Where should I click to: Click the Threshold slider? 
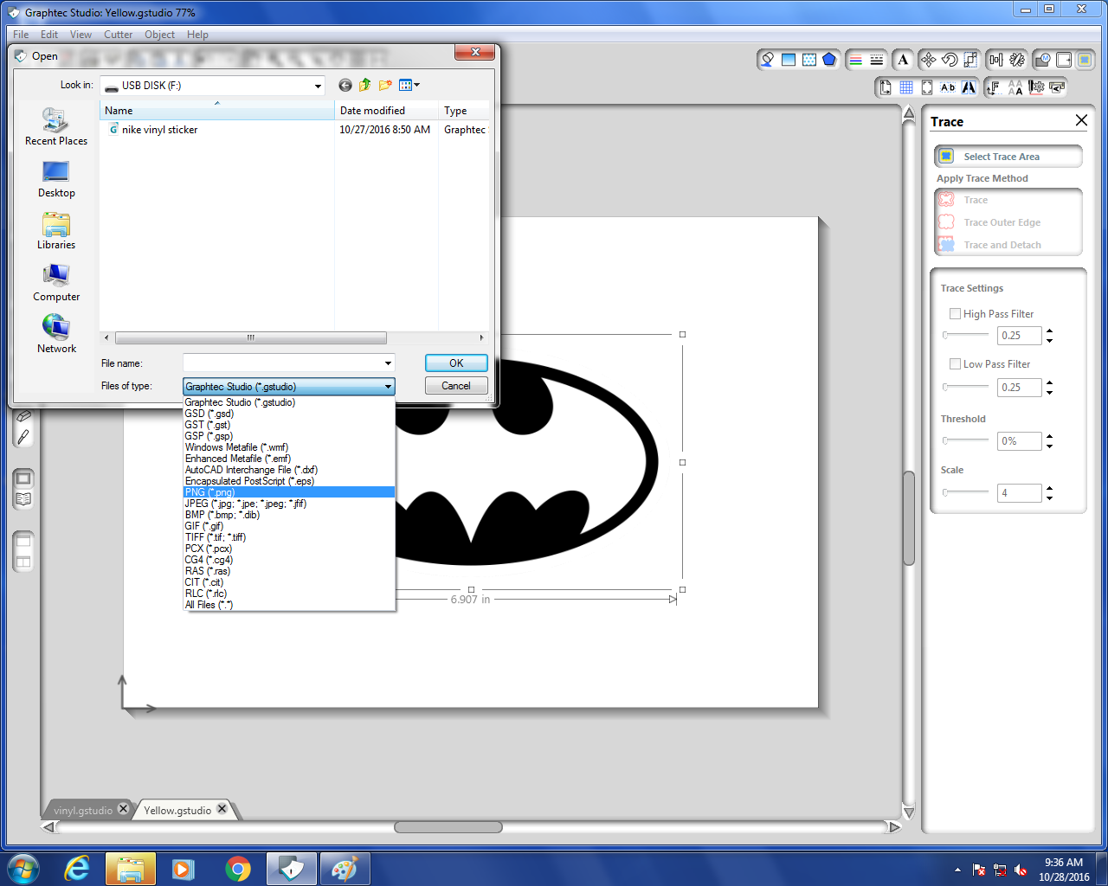tap(965, 440)
